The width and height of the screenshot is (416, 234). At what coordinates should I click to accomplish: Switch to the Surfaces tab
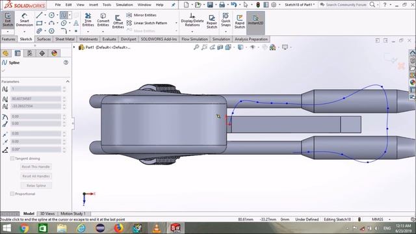tap(44, 39)
